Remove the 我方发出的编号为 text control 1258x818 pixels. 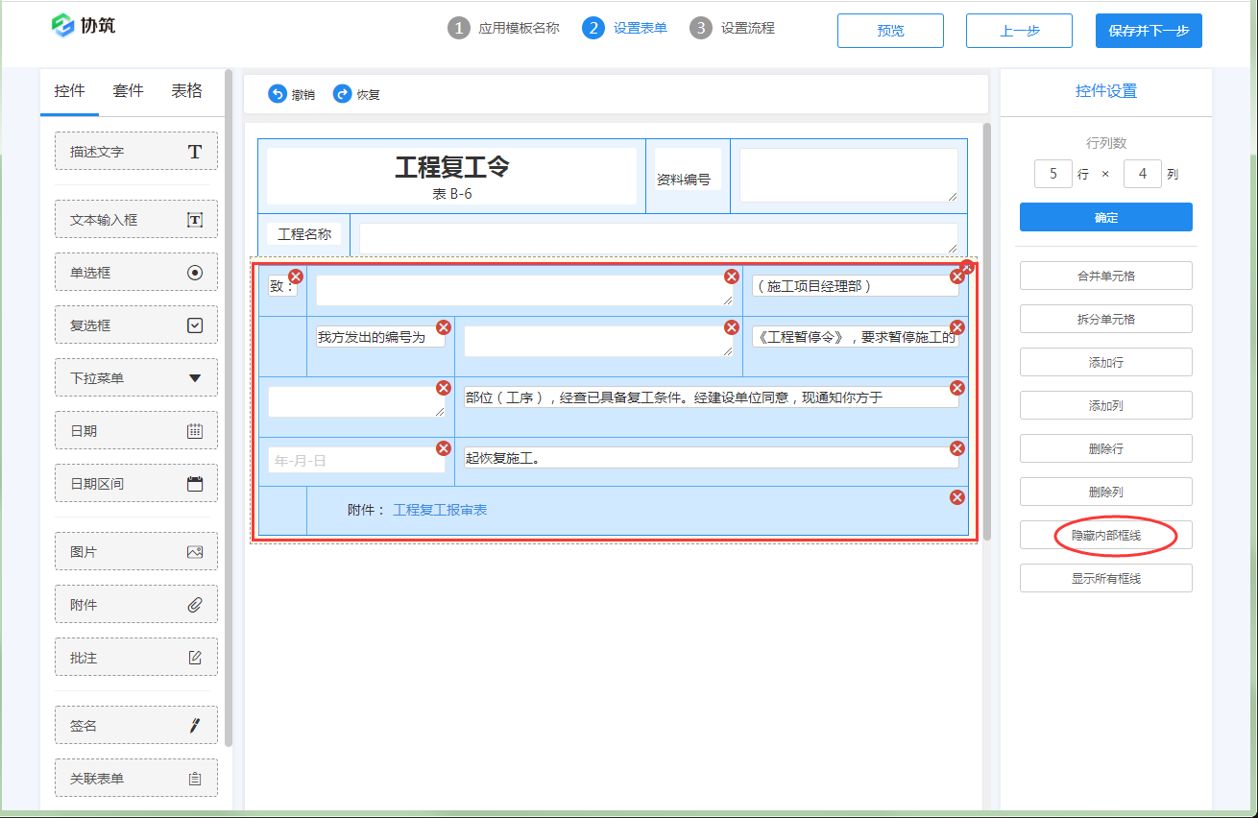pyautogui.click(x=444, y=327)
